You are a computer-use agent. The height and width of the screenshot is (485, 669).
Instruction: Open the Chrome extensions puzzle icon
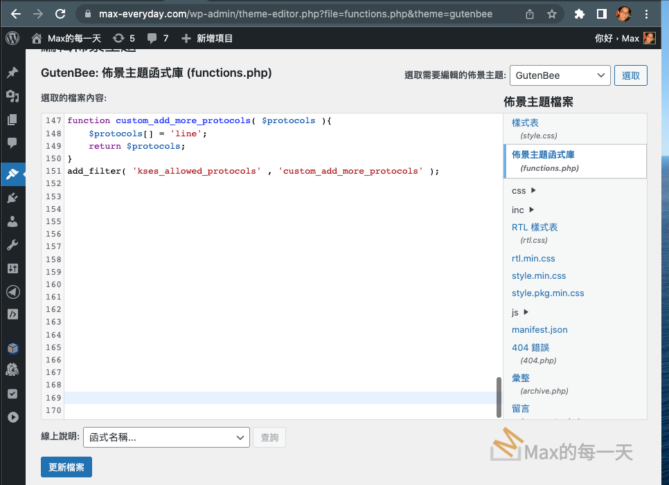[580, 14]
